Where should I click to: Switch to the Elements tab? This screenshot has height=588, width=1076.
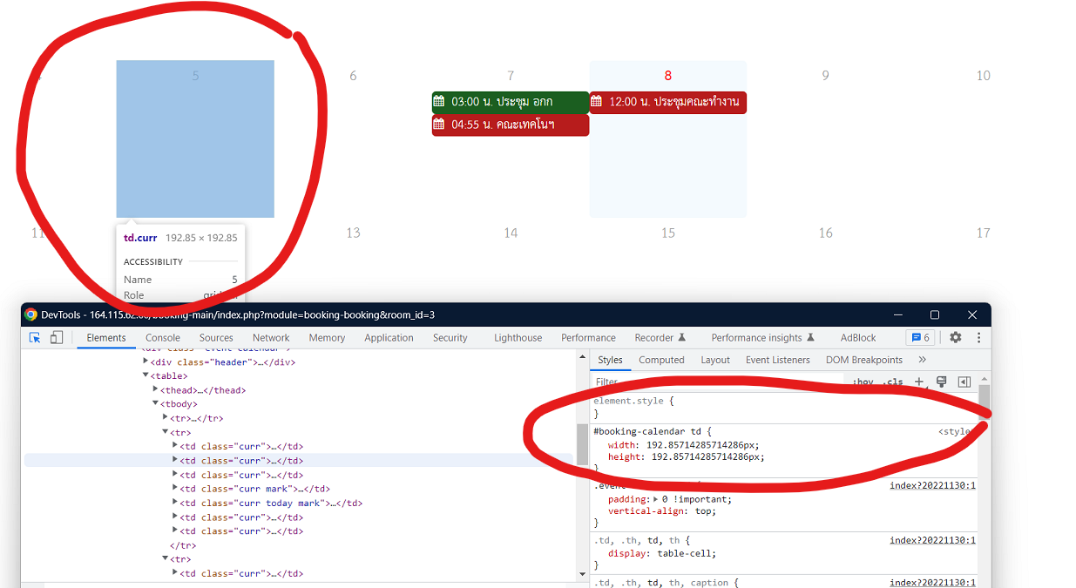[x=106, y=338]
